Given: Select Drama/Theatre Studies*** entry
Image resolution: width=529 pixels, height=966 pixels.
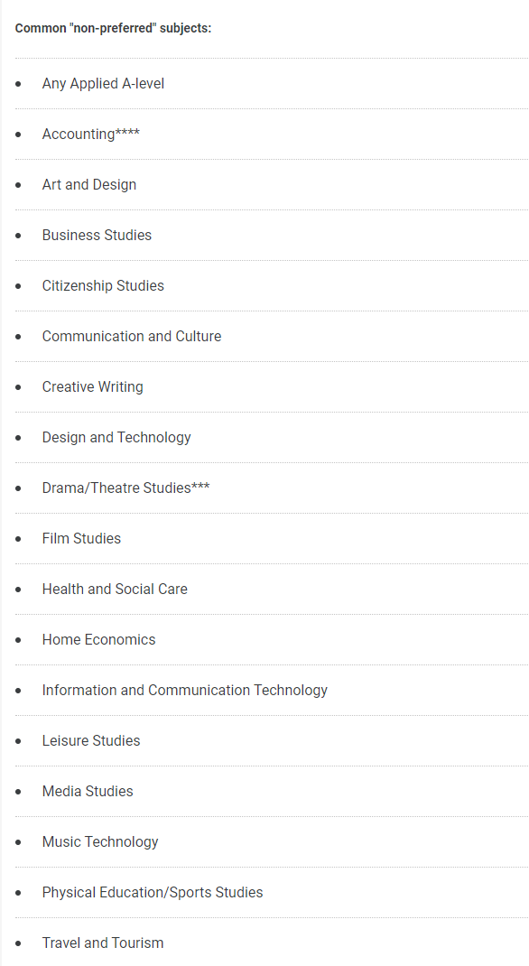Looking at the screenshot, I should 125,488.
